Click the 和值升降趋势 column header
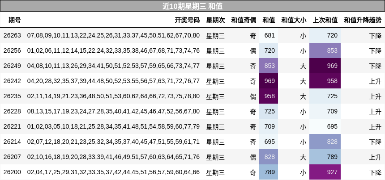385x180 pixels. coord(363,20)
